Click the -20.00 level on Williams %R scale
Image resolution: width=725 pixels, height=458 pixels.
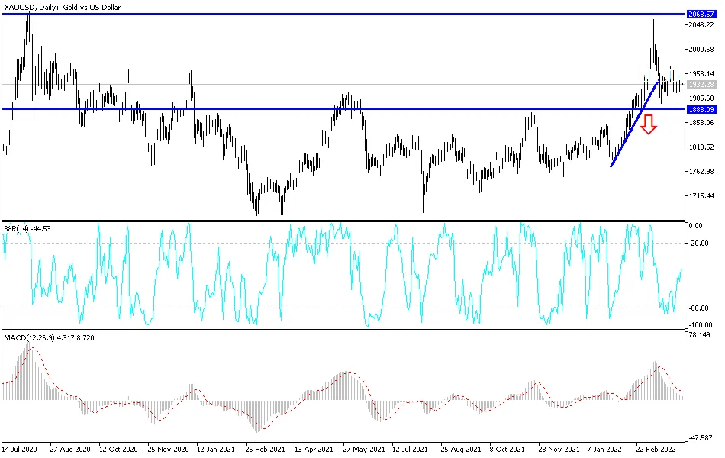[x=698, y=244]
